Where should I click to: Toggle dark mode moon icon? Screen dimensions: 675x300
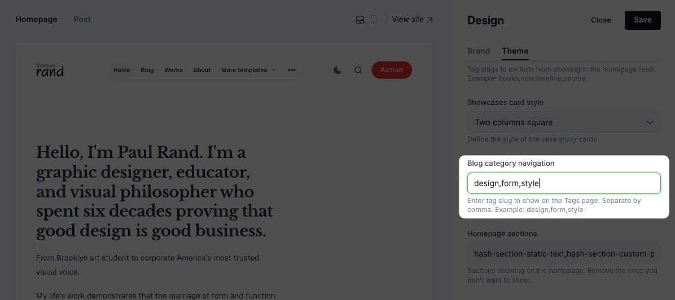click(x=337, y=70)
